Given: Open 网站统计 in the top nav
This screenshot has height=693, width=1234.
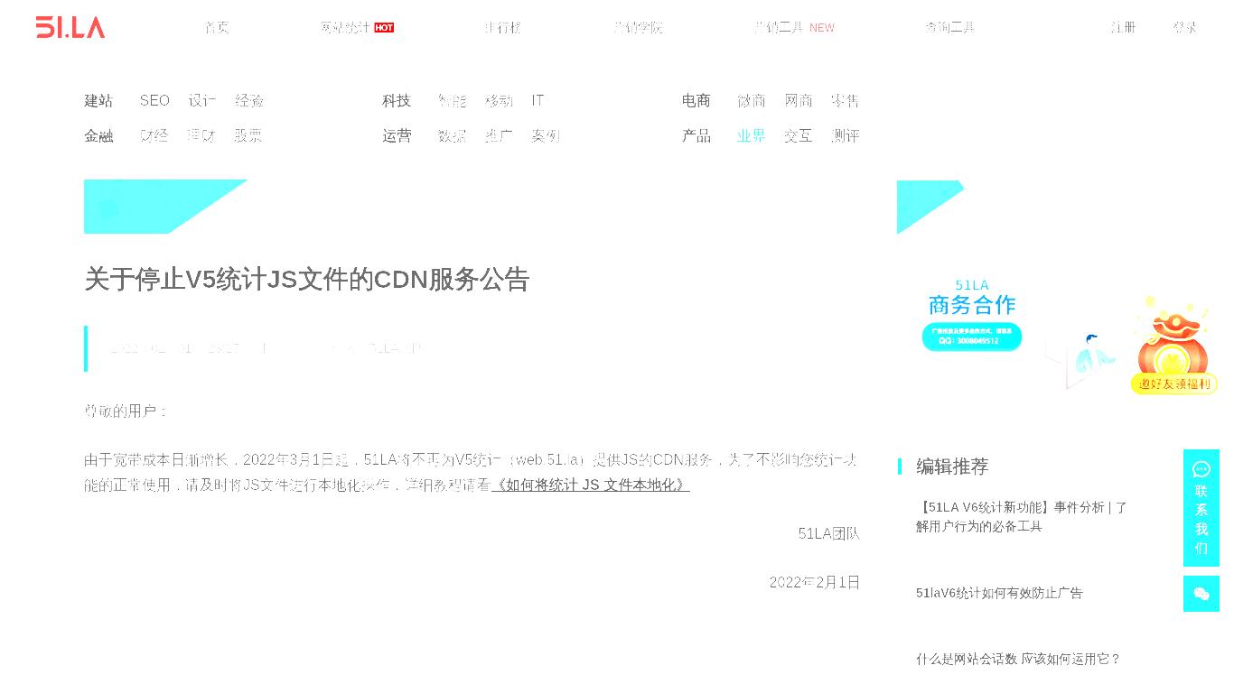Looking at the screenshot, I should click(x=344, y=27).
